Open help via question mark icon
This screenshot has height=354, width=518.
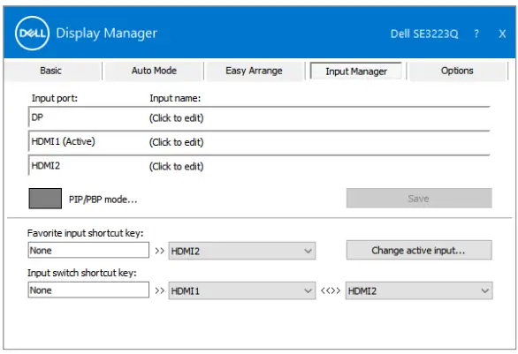click(x=476, y=34)
